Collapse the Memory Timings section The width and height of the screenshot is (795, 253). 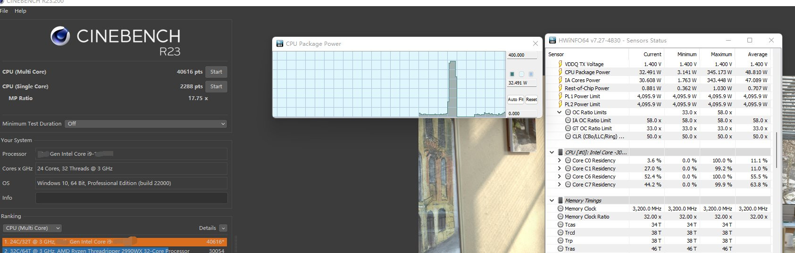coord(552,201)
